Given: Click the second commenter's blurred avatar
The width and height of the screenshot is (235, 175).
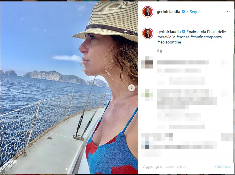Looking at the screenshot, I should 147,95.
